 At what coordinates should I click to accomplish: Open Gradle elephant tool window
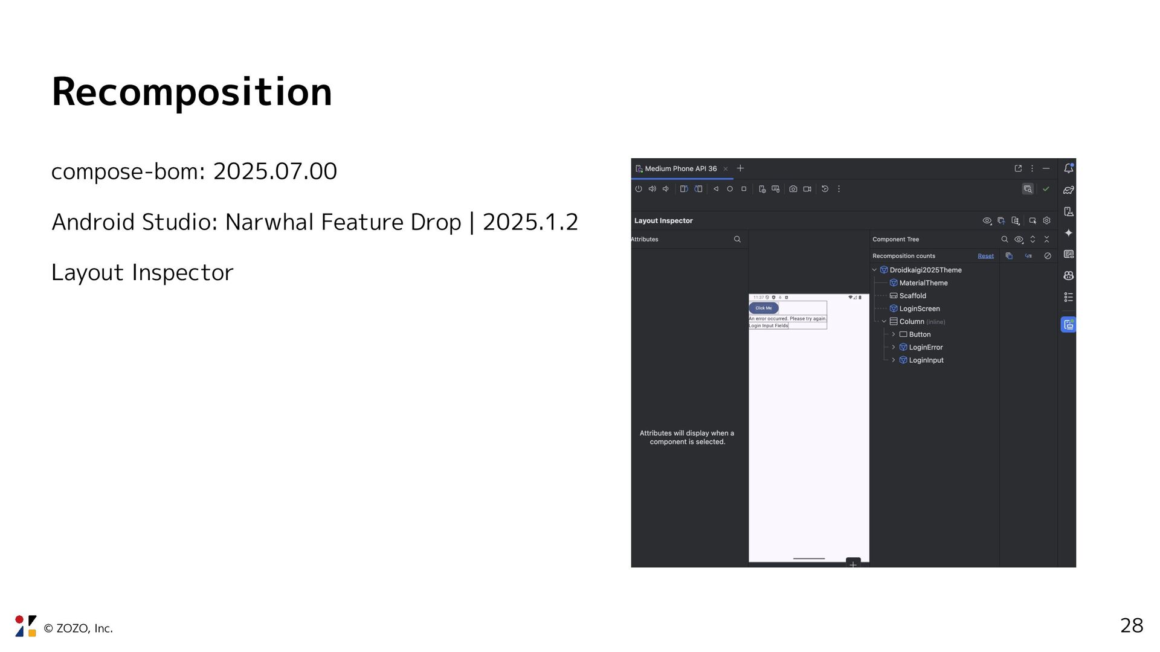pos(1068,190)
